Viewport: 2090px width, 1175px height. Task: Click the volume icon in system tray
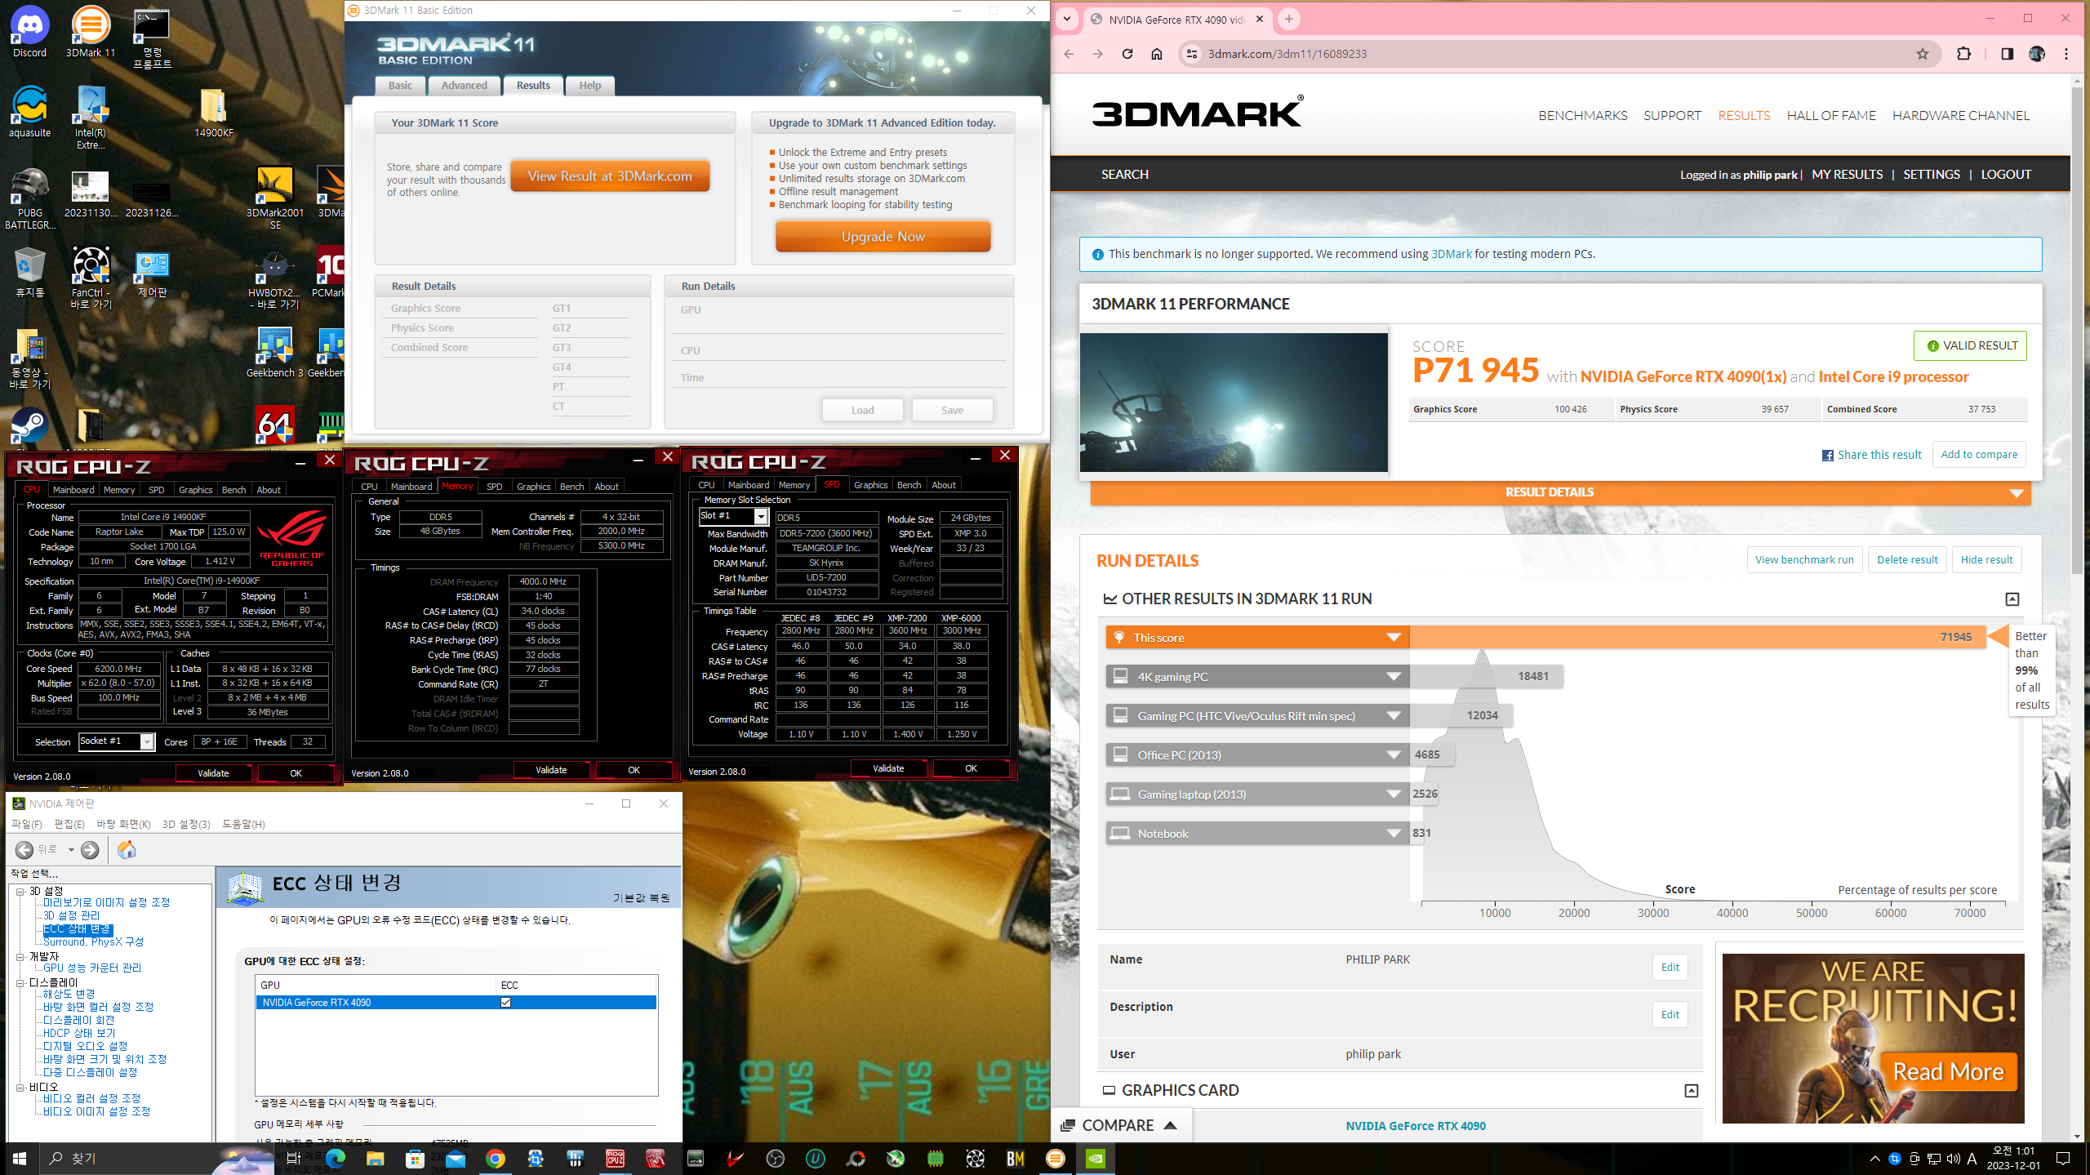coord(1953,1158)
